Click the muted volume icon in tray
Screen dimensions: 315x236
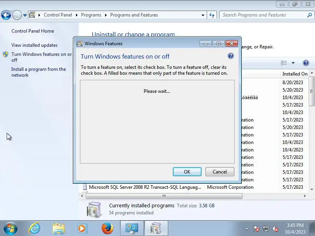pyautogui.click(x=275, y=229)
